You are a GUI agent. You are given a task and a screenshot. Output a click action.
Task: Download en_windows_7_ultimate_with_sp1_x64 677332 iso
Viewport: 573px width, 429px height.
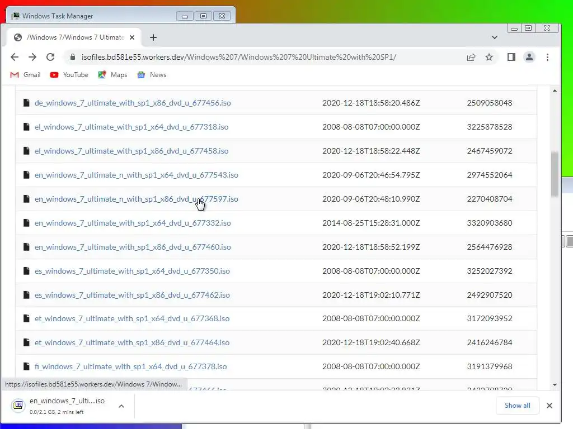click(133, 223)
